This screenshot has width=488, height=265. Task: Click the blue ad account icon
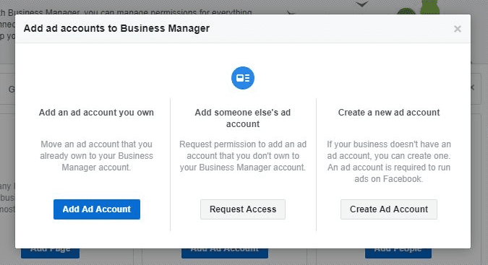(243, 78)
